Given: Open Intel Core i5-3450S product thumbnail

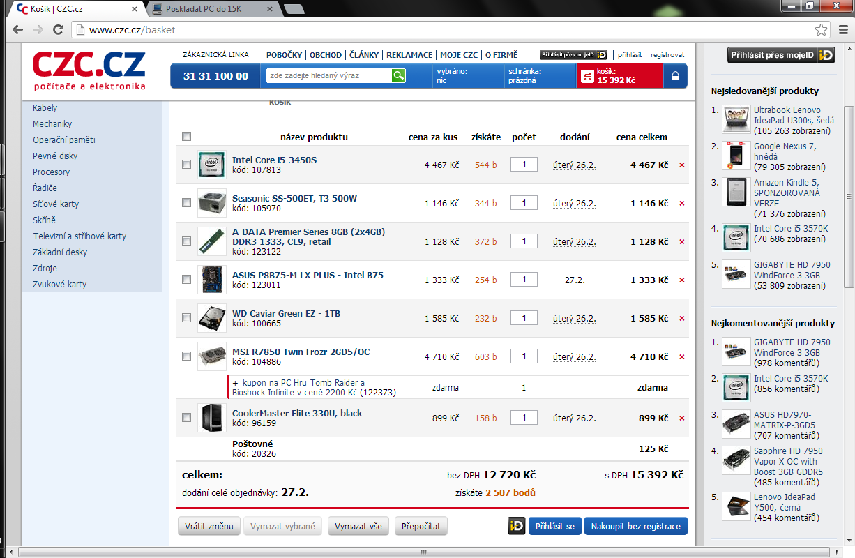Looking at the screenshot, I should tap(211, 165).
